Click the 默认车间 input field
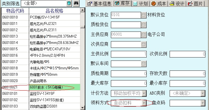Screen dimensions: 209x110 point(126,64)
